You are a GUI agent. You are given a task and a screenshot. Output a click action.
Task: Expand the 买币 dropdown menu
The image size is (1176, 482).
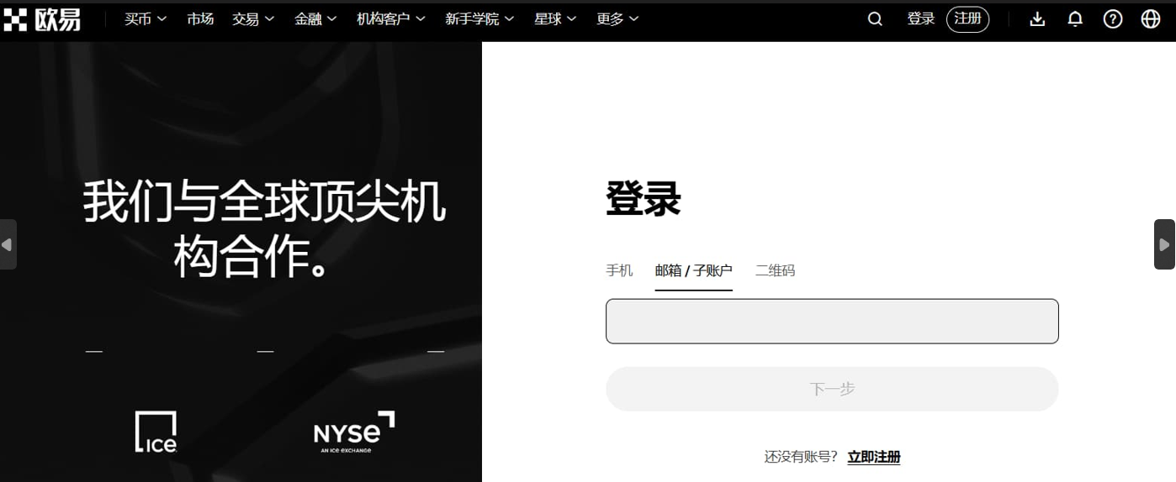(146, 19)
